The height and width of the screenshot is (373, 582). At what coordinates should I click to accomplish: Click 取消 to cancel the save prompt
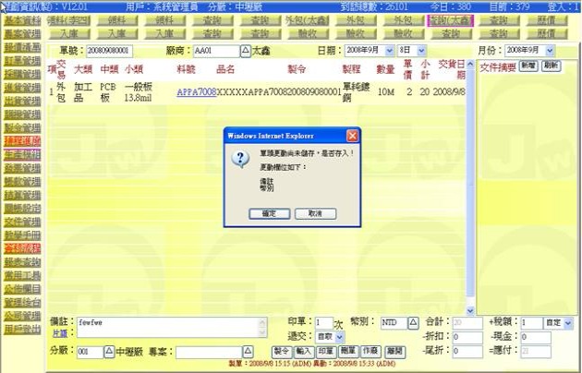(315, 213)
